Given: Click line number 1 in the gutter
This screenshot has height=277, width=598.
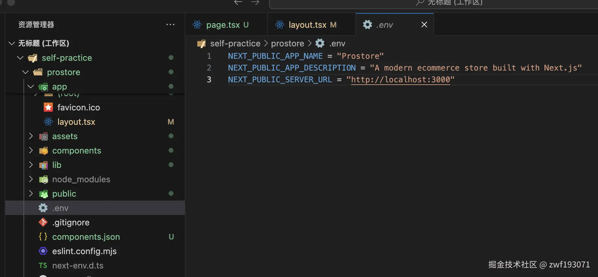Looking at the screenshot, I should coord(209,56).
